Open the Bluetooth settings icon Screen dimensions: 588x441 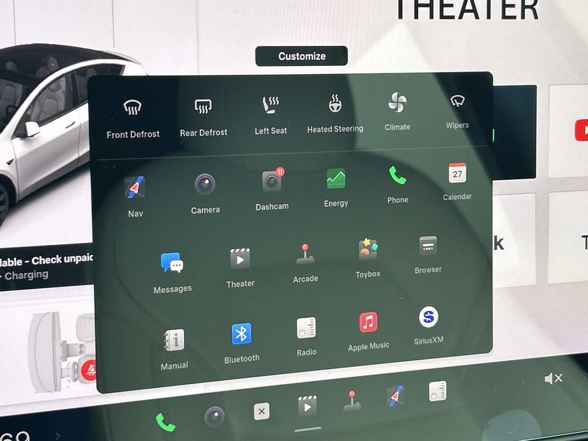(x=242, y=334)
